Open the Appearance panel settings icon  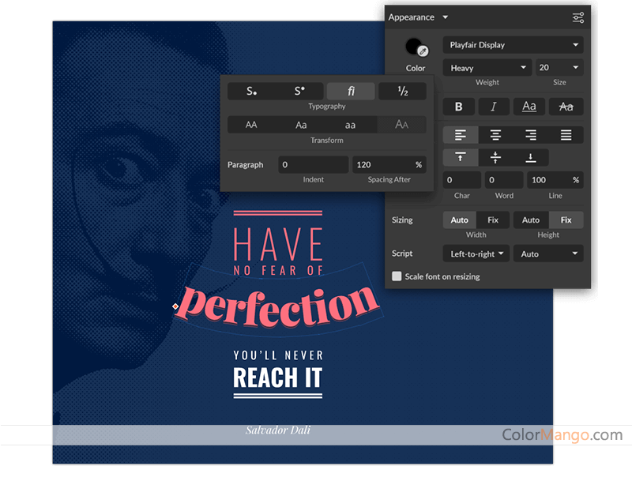point(578,17)
